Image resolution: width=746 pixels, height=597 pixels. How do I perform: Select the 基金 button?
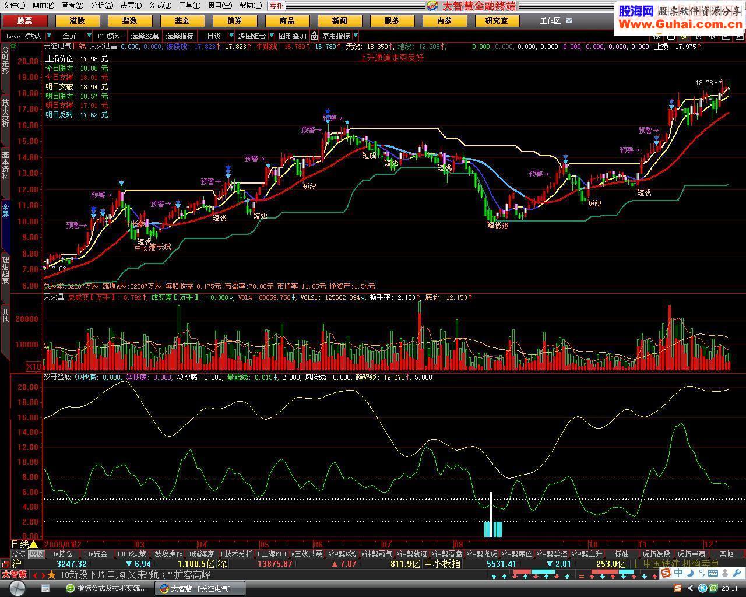coord(182,20)
